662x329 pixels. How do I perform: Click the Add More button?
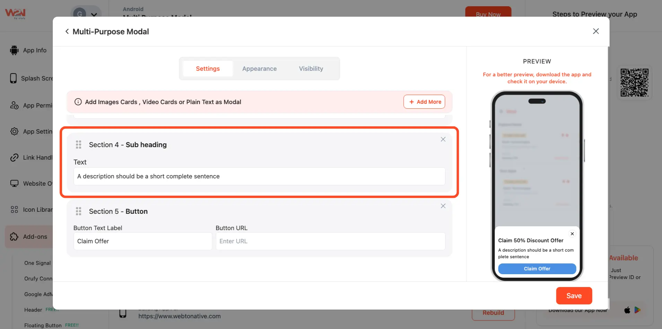point(424,102)
